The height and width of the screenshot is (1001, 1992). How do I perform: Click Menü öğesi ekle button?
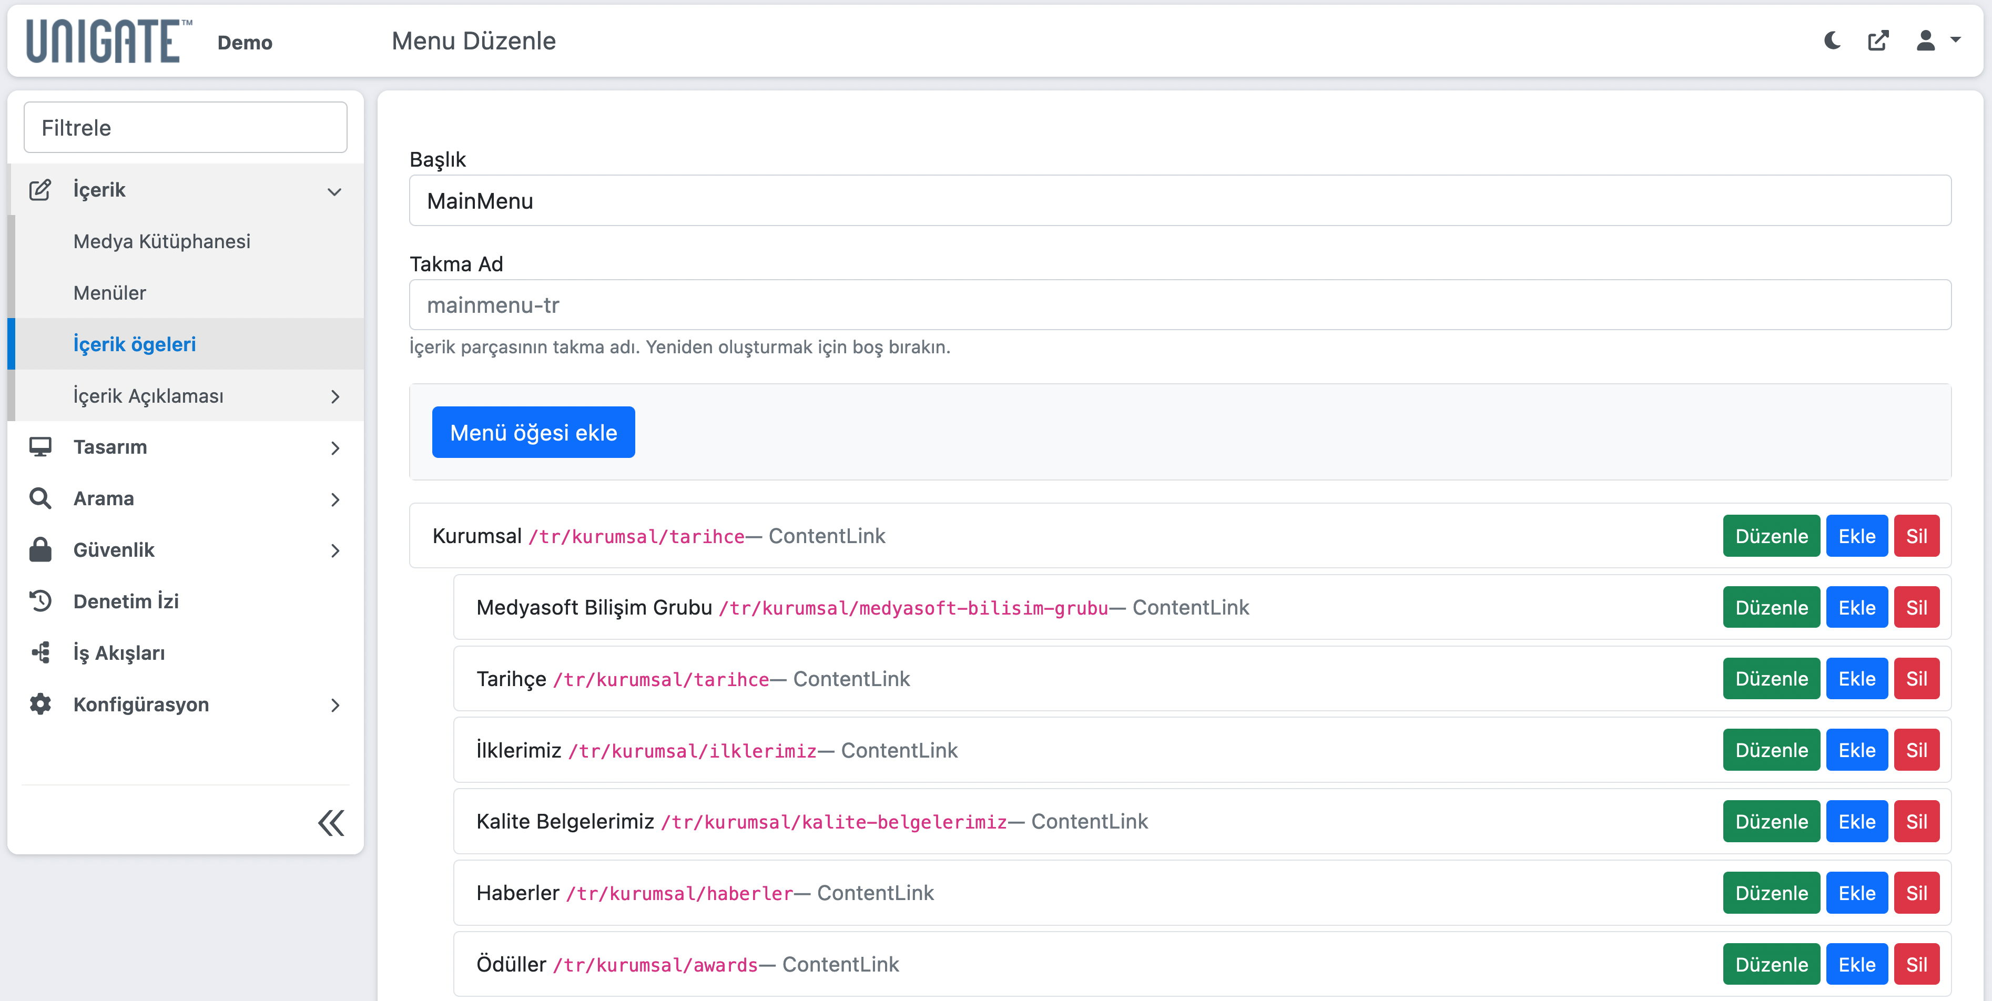pos(534,433)
